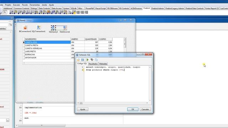Switch to Dialogs palette tab
228x128 pixels.
tap(34, 9)
